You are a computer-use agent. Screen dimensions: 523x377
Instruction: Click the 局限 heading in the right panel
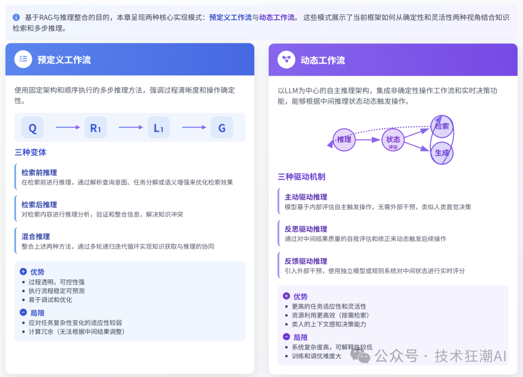coord(300,337)
